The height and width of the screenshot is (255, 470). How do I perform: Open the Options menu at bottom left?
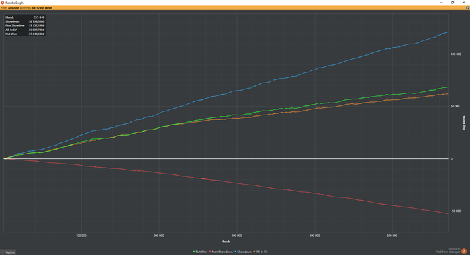[8, 252]
